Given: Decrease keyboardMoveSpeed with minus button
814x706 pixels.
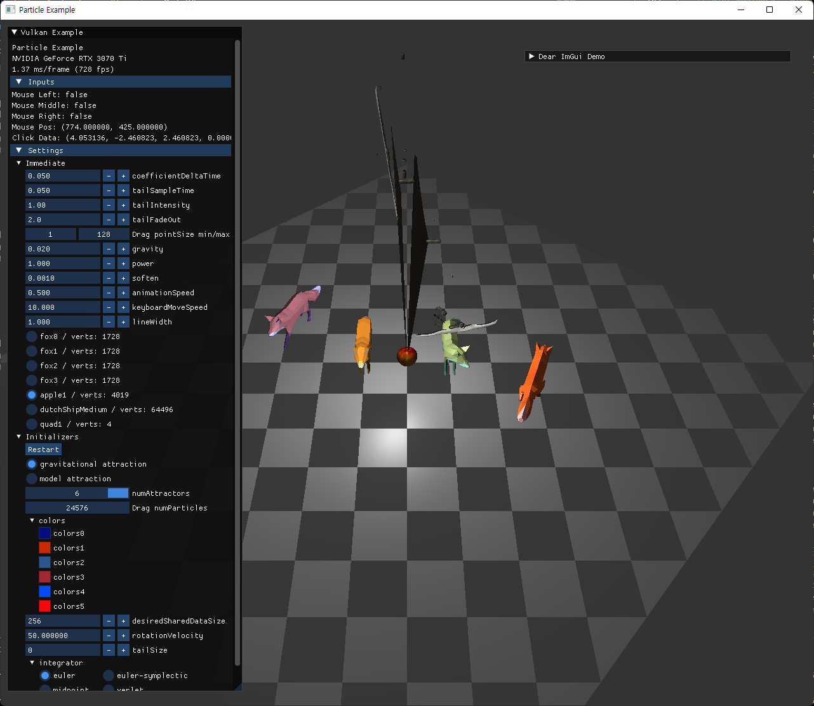Looking at the screenshot, I should [109, 307].
